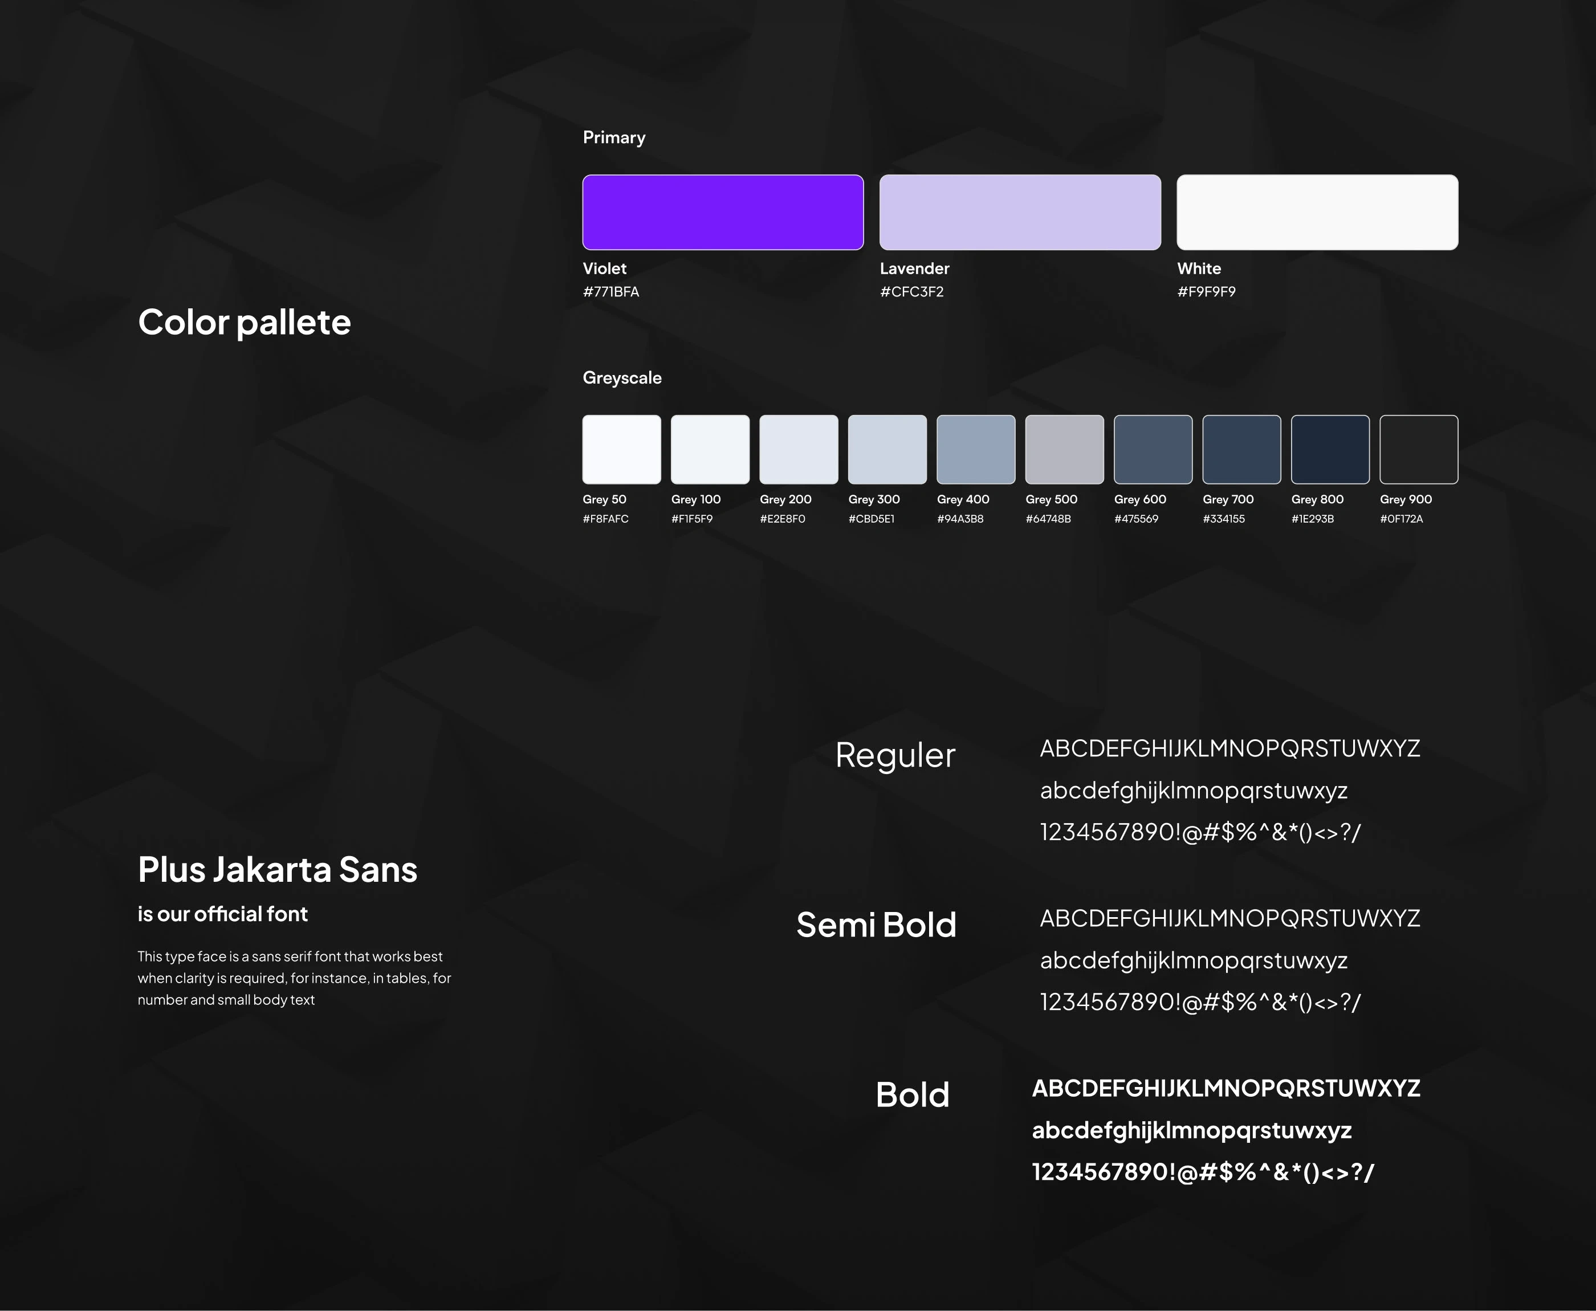Click the Reguler lowercase alphabet sample

(1194, 791)
